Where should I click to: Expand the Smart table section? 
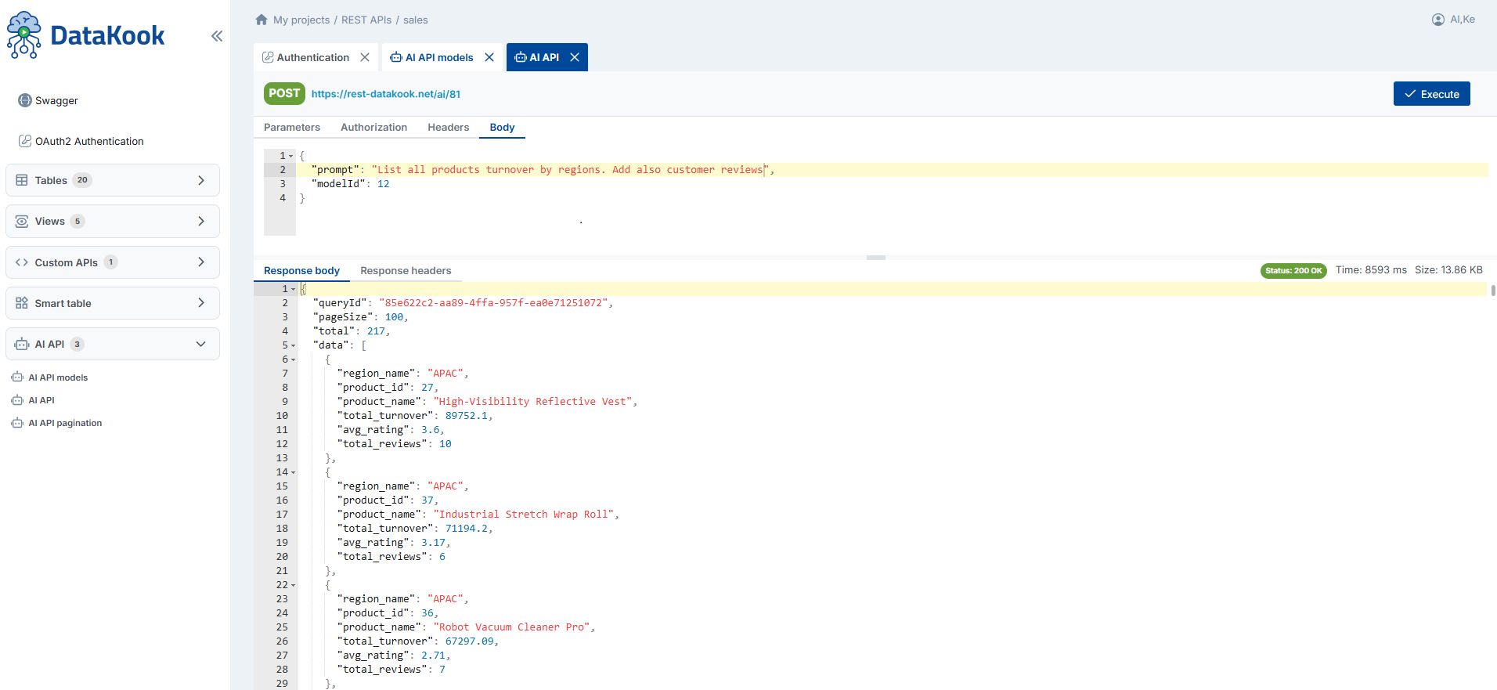[201, 303]
